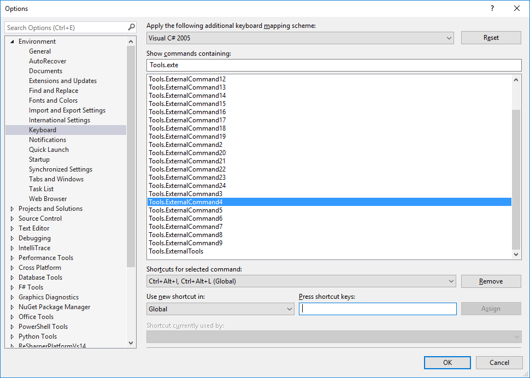Click the 'Press shortcut keys' input field
This screenshot has width=530, height=378.
tap(377, 309)
